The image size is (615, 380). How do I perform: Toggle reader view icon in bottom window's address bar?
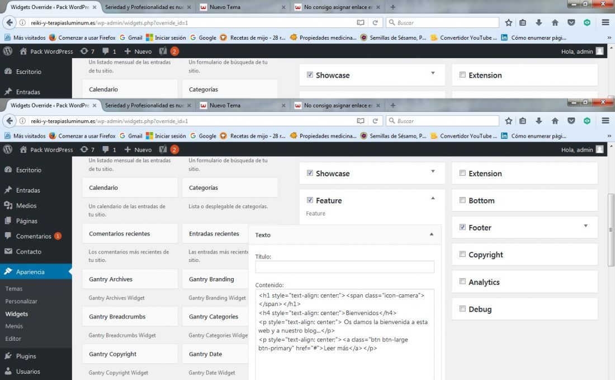coord(361,121)
